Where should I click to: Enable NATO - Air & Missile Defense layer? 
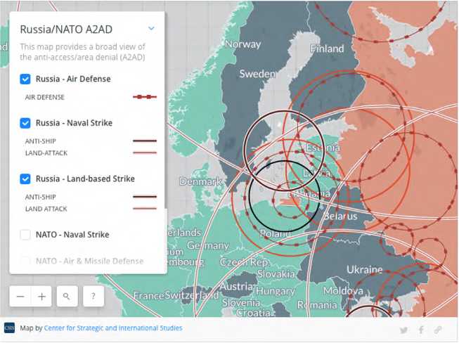(x=25, y=261)
